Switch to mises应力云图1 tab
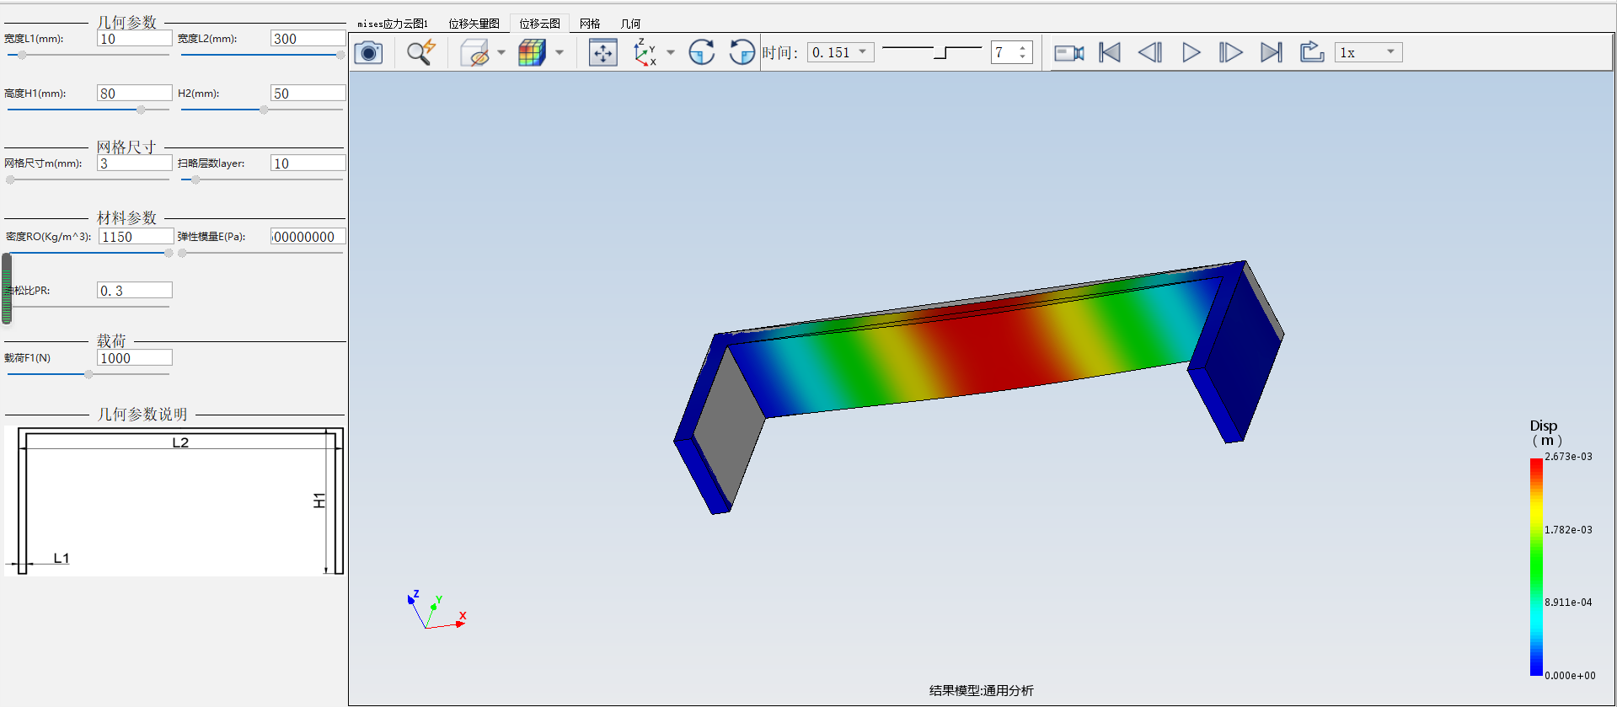 coord(393,24)
